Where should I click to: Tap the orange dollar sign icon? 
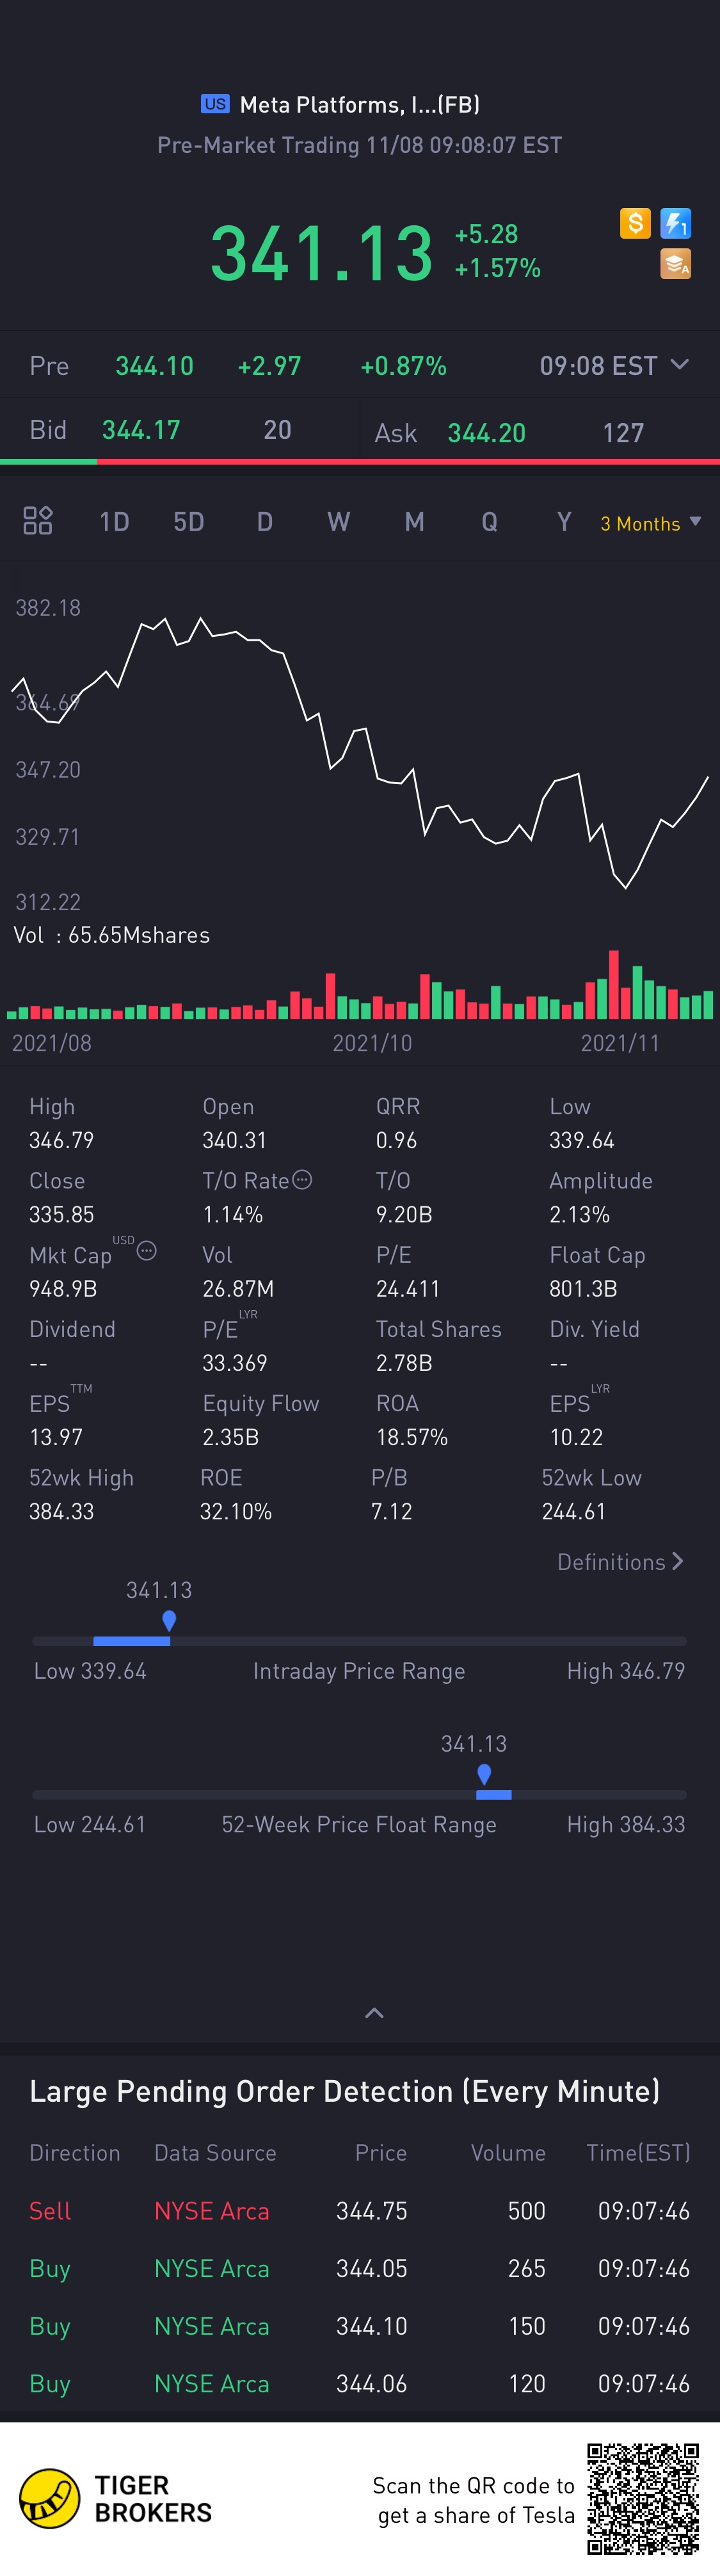pos(635,223)
